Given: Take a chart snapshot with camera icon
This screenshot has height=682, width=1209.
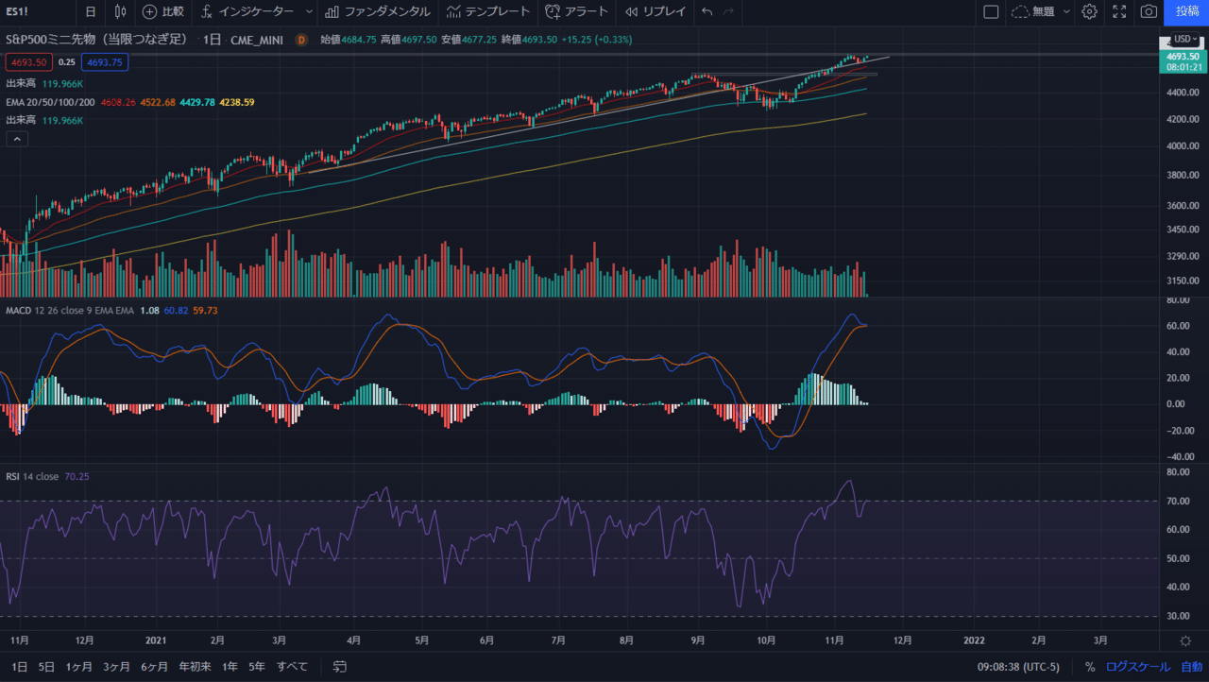Looking at the screenshot, I should (x=1149, y=11).
